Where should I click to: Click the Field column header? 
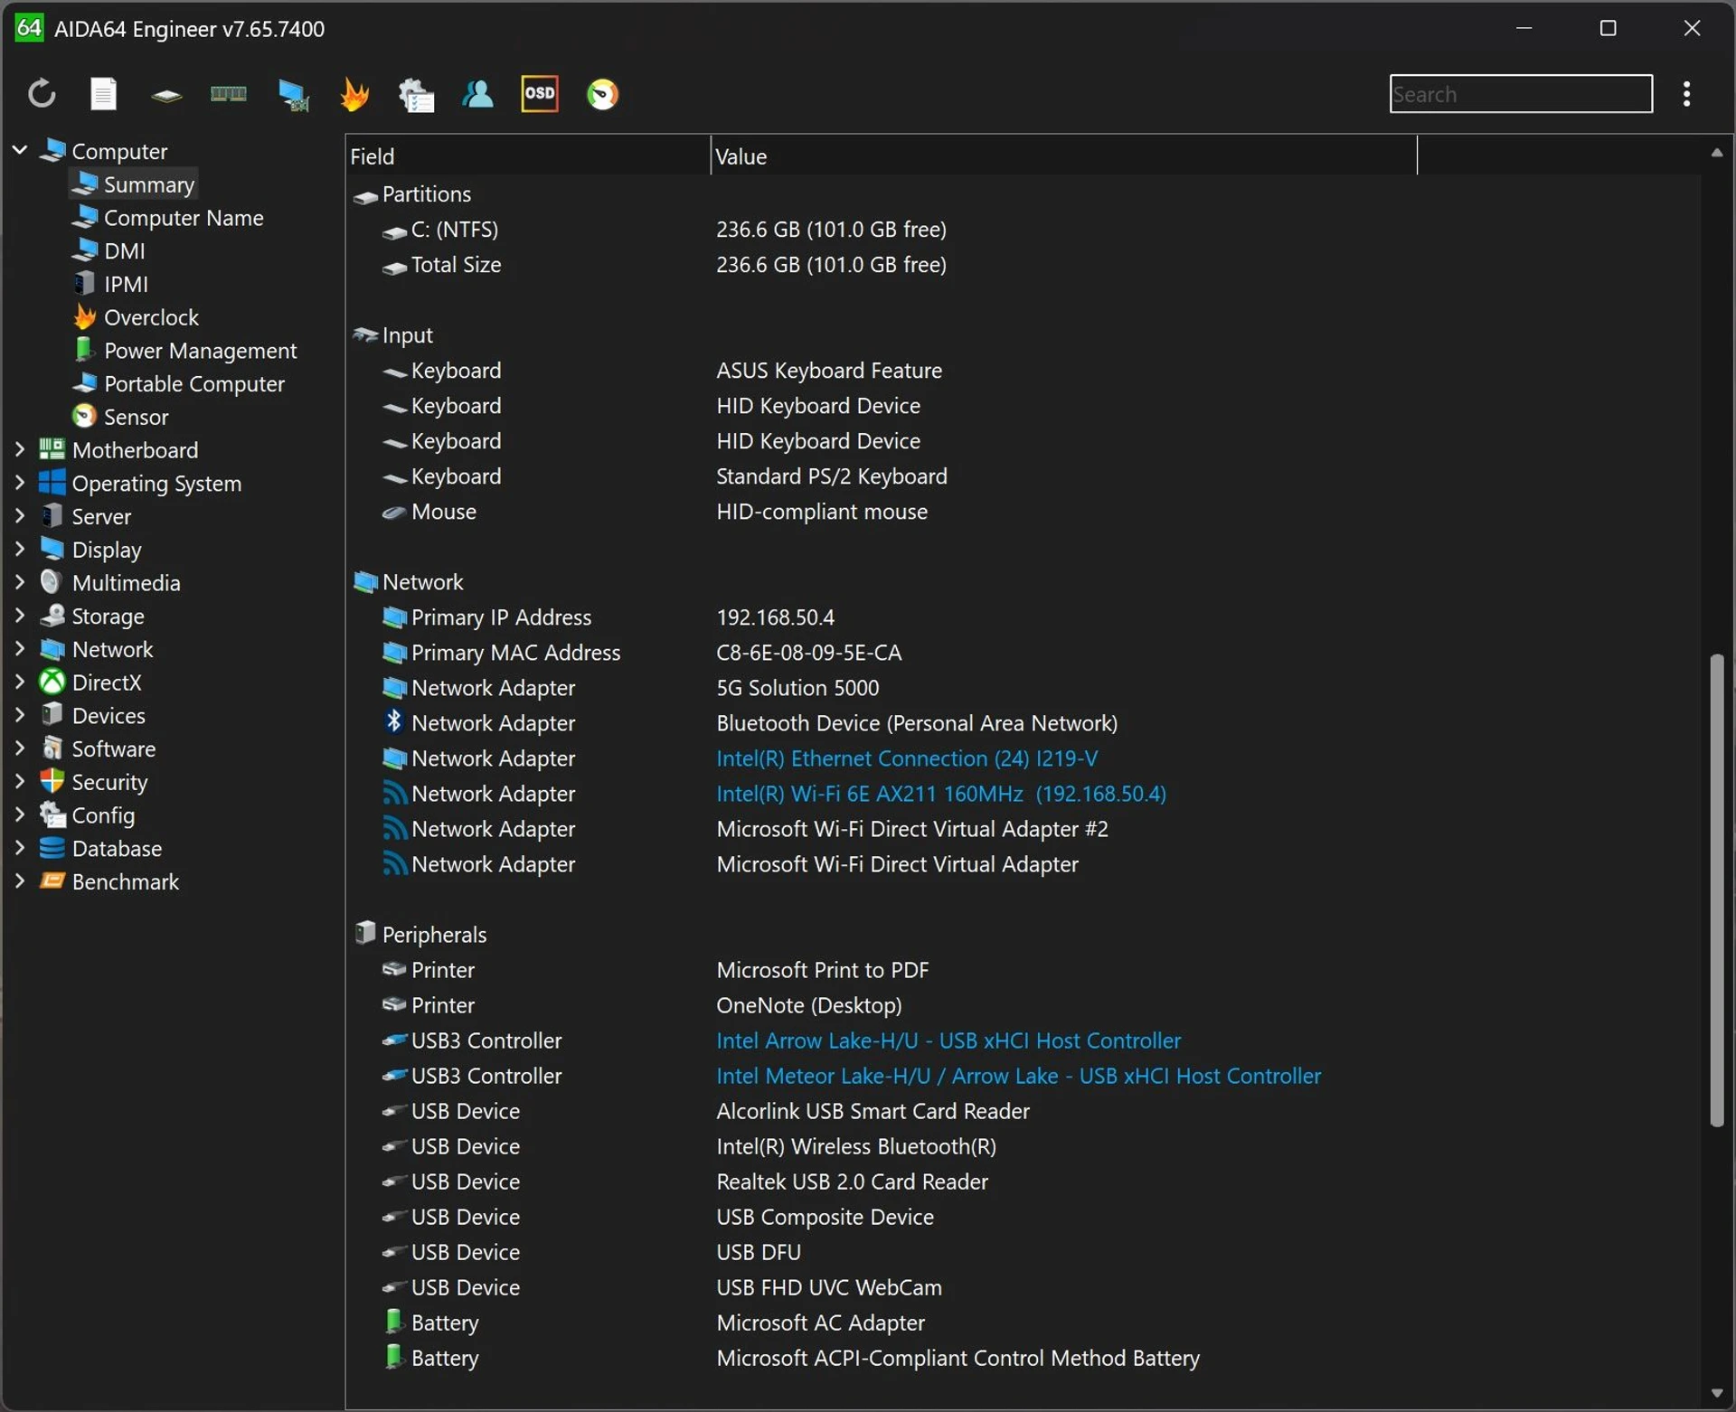[x=528, y=156]
